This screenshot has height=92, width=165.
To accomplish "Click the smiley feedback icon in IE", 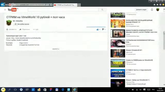I will 163,5.
